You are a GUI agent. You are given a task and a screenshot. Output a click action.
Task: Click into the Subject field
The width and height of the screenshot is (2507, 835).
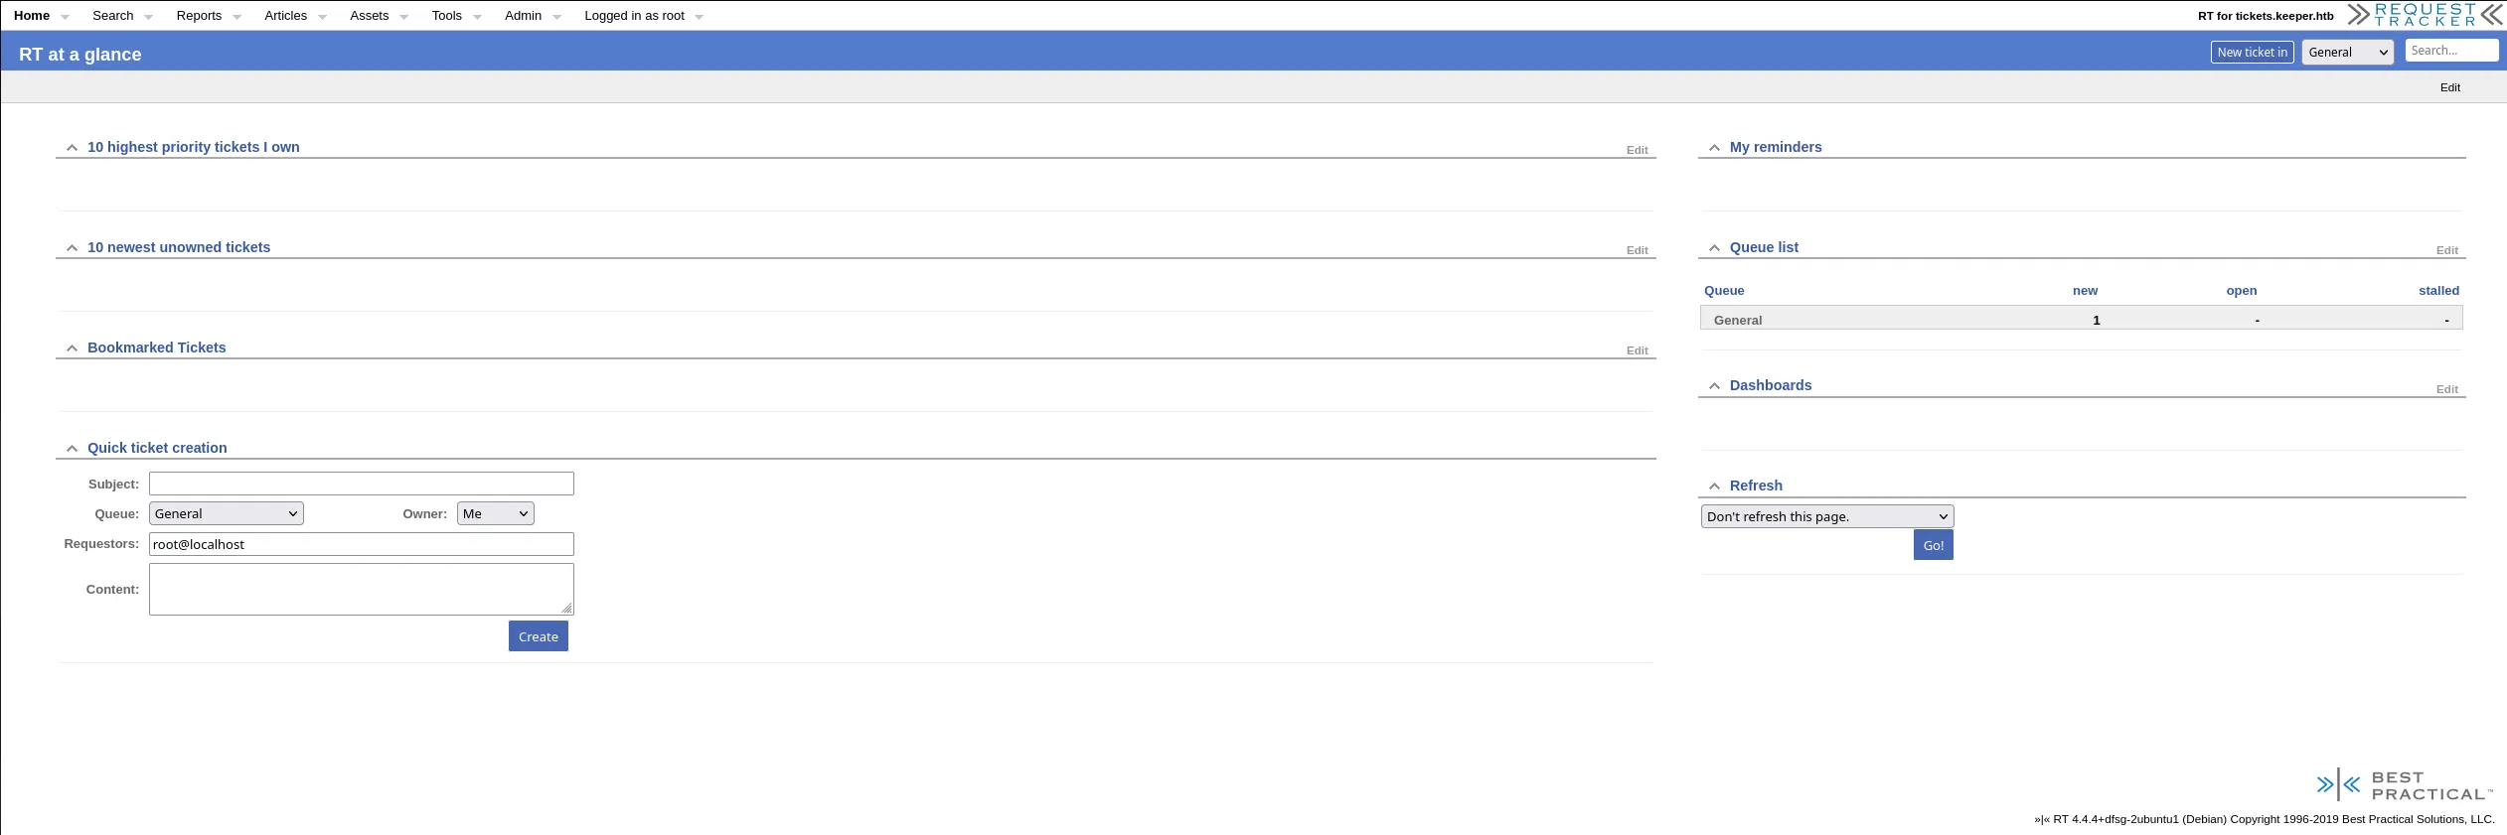(361, 484)
